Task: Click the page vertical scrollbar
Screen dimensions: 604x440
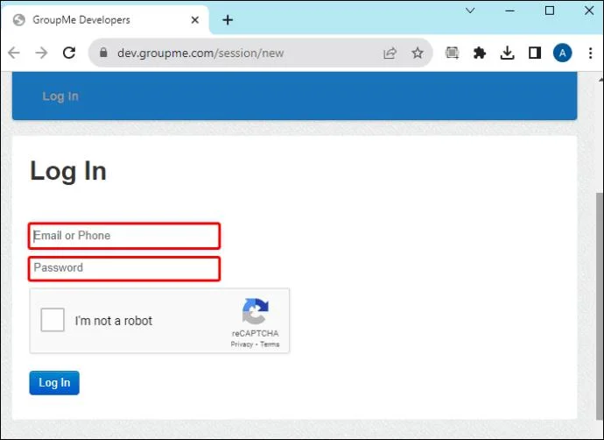Action: pos(600,305)
